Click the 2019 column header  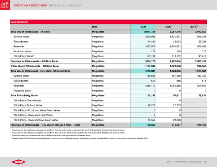coord(194,27)
